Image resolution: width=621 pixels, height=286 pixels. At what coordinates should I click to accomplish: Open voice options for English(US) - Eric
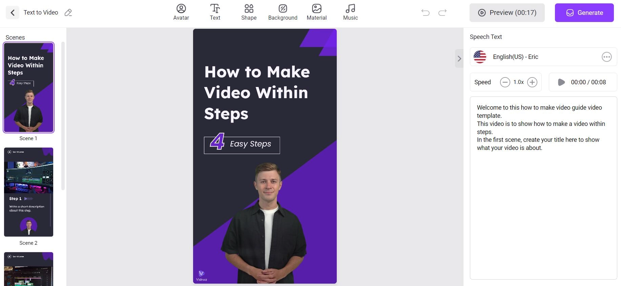click(x=606, y=57)
